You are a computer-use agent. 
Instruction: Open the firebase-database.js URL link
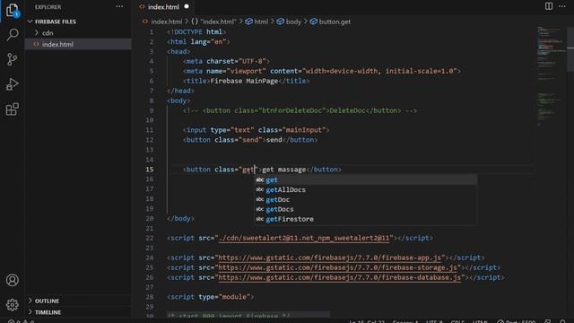pos(340,277)
